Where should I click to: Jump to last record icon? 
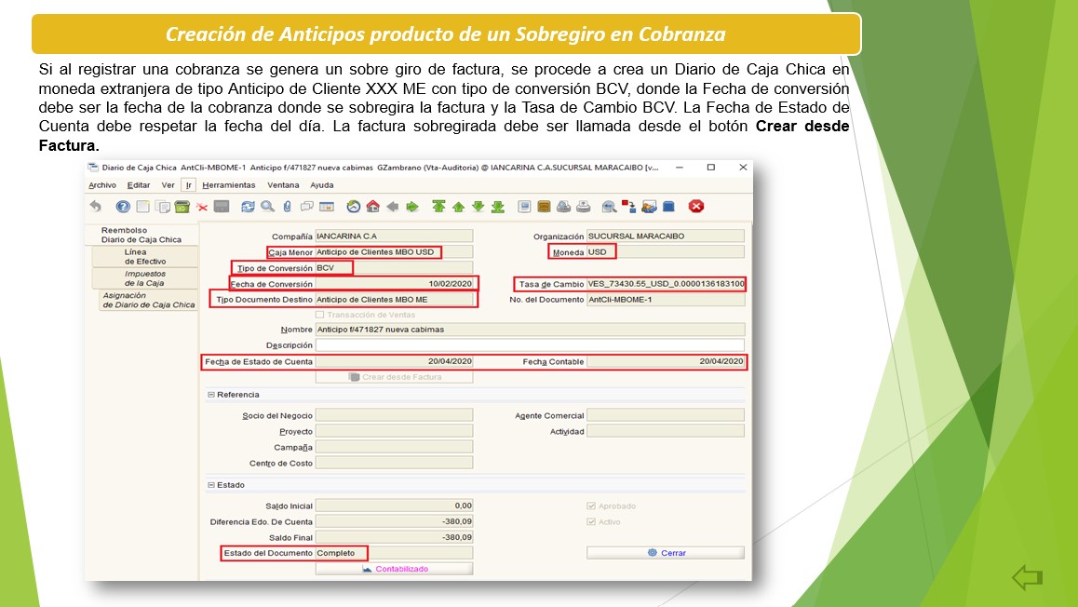[498, 207]
